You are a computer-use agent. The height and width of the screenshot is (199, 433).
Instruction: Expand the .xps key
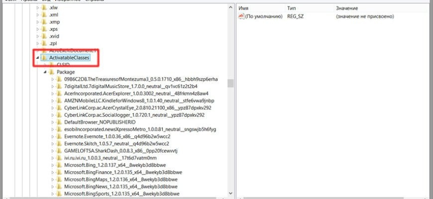38,29
